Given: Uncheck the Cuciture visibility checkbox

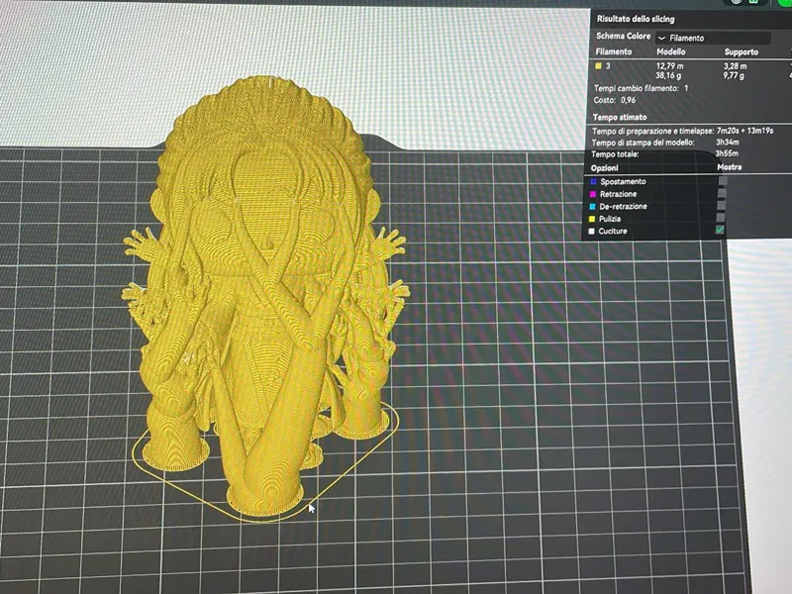Looking at the screenshot, I should [x=720, y=230].
